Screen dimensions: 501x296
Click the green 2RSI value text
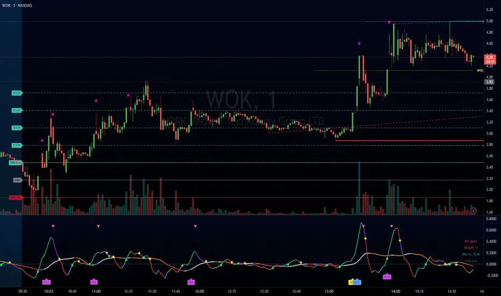(x=471, y=255)
